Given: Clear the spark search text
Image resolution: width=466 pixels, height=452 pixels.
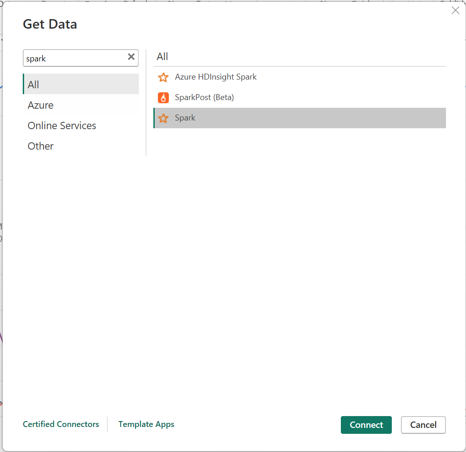Looking at the screenshot, I should 131,57.
